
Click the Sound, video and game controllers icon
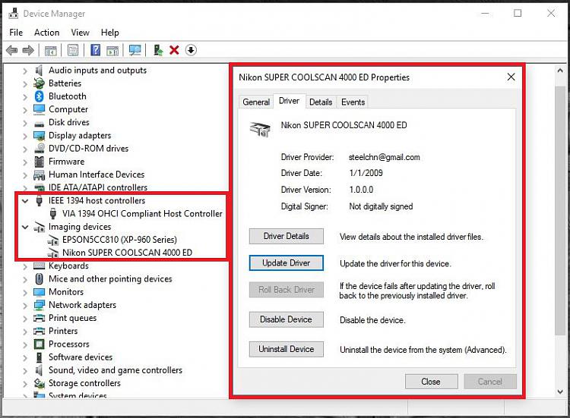[x=39, y=370]
